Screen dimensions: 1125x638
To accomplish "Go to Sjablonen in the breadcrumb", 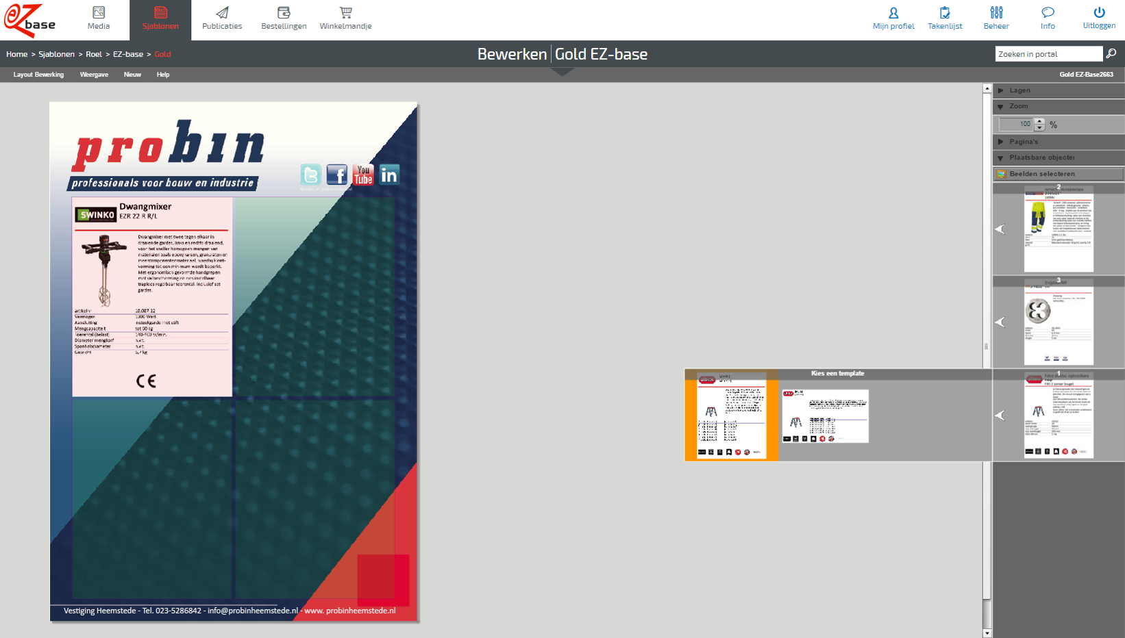I will 56,54.
